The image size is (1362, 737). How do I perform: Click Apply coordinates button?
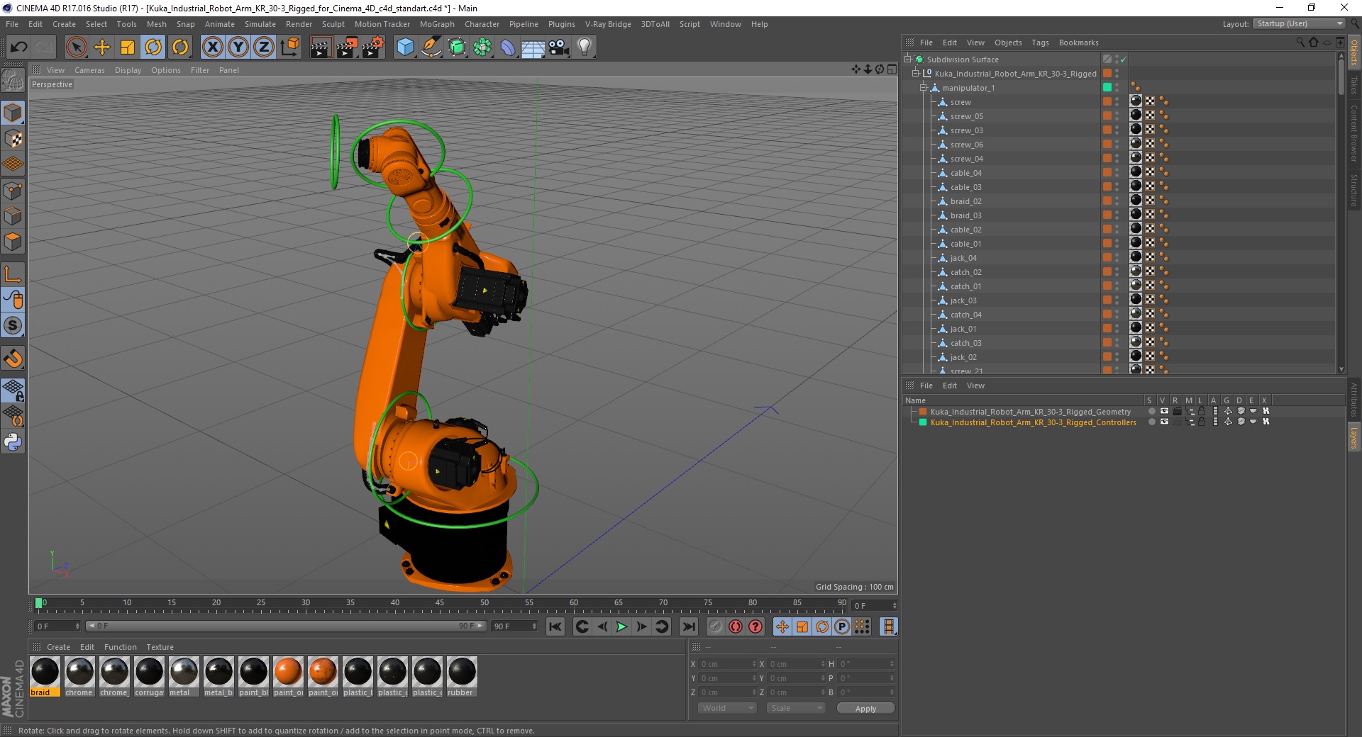click(x=865, y=709)
